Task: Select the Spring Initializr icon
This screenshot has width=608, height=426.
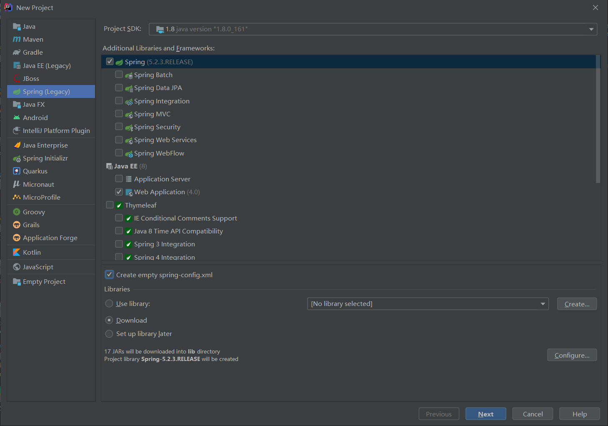Action: tap(17, 158)
